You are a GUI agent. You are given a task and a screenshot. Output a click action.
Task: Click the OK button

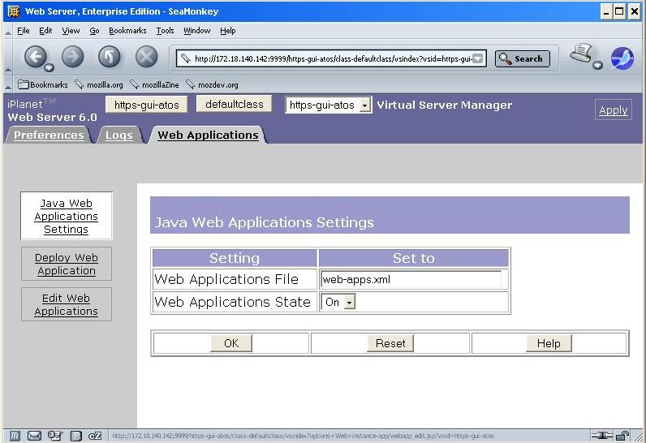click(x=231, y=343)
